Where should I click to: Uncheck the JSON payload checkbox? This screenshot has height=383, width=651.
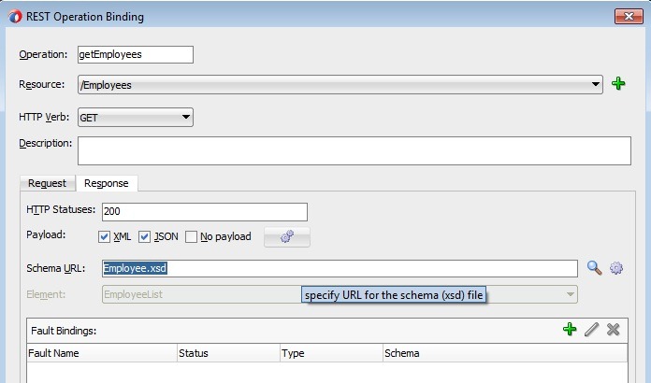(145, 237)
